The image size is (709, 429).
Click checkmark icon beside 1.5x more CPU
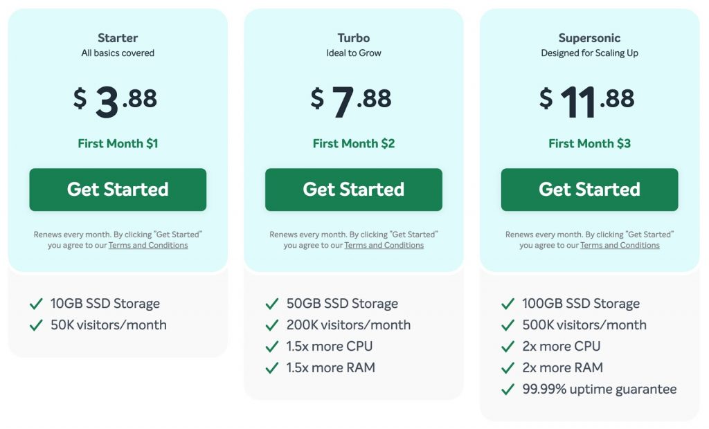(272, 347)
